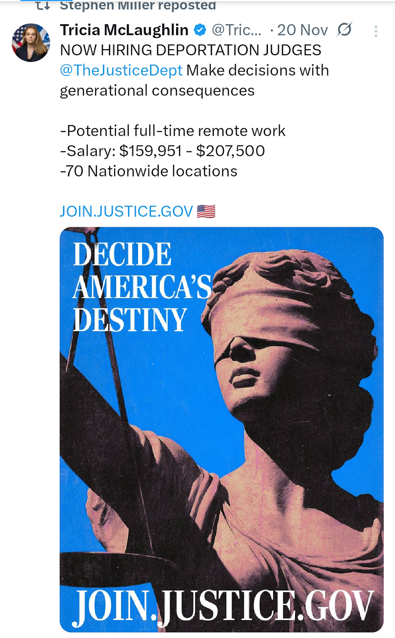
Task: Click the American flag emoji
Action: [206, 211]
